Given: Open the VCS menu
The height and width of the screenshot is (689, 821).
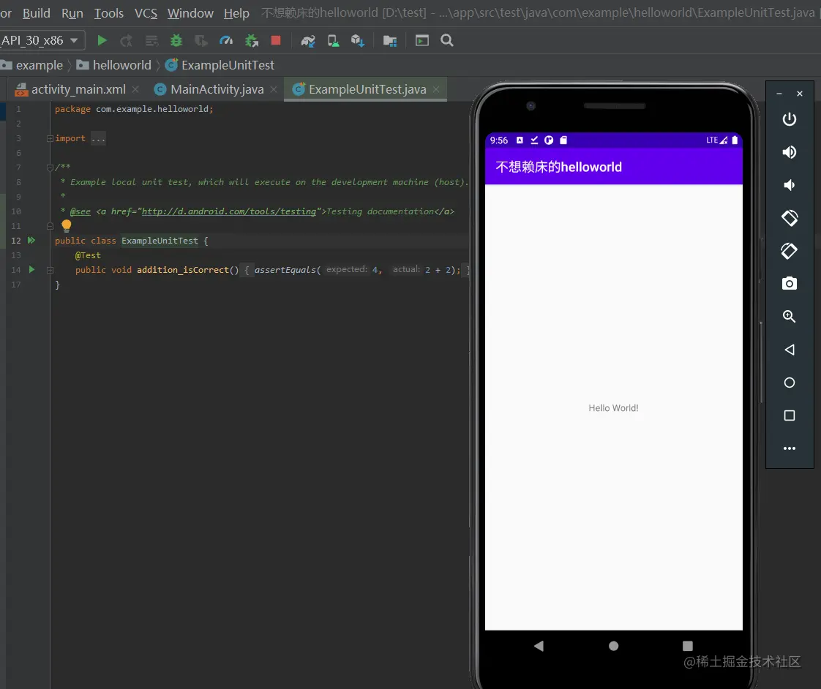Looking at the screenshot, I should pos(146,13).
